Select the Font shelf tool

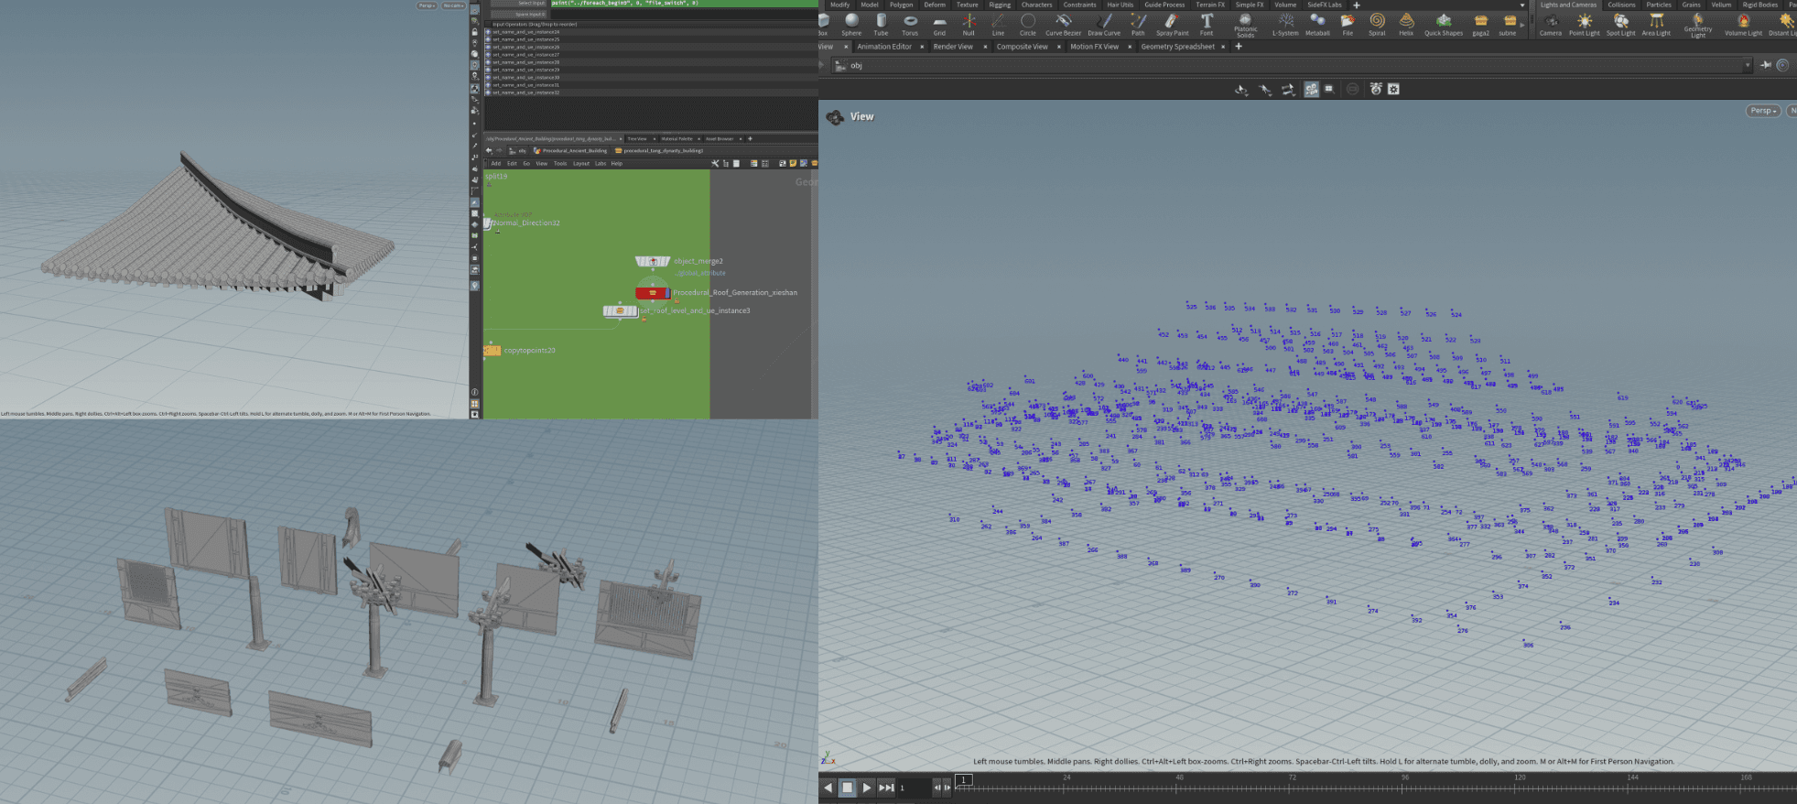1207,24
